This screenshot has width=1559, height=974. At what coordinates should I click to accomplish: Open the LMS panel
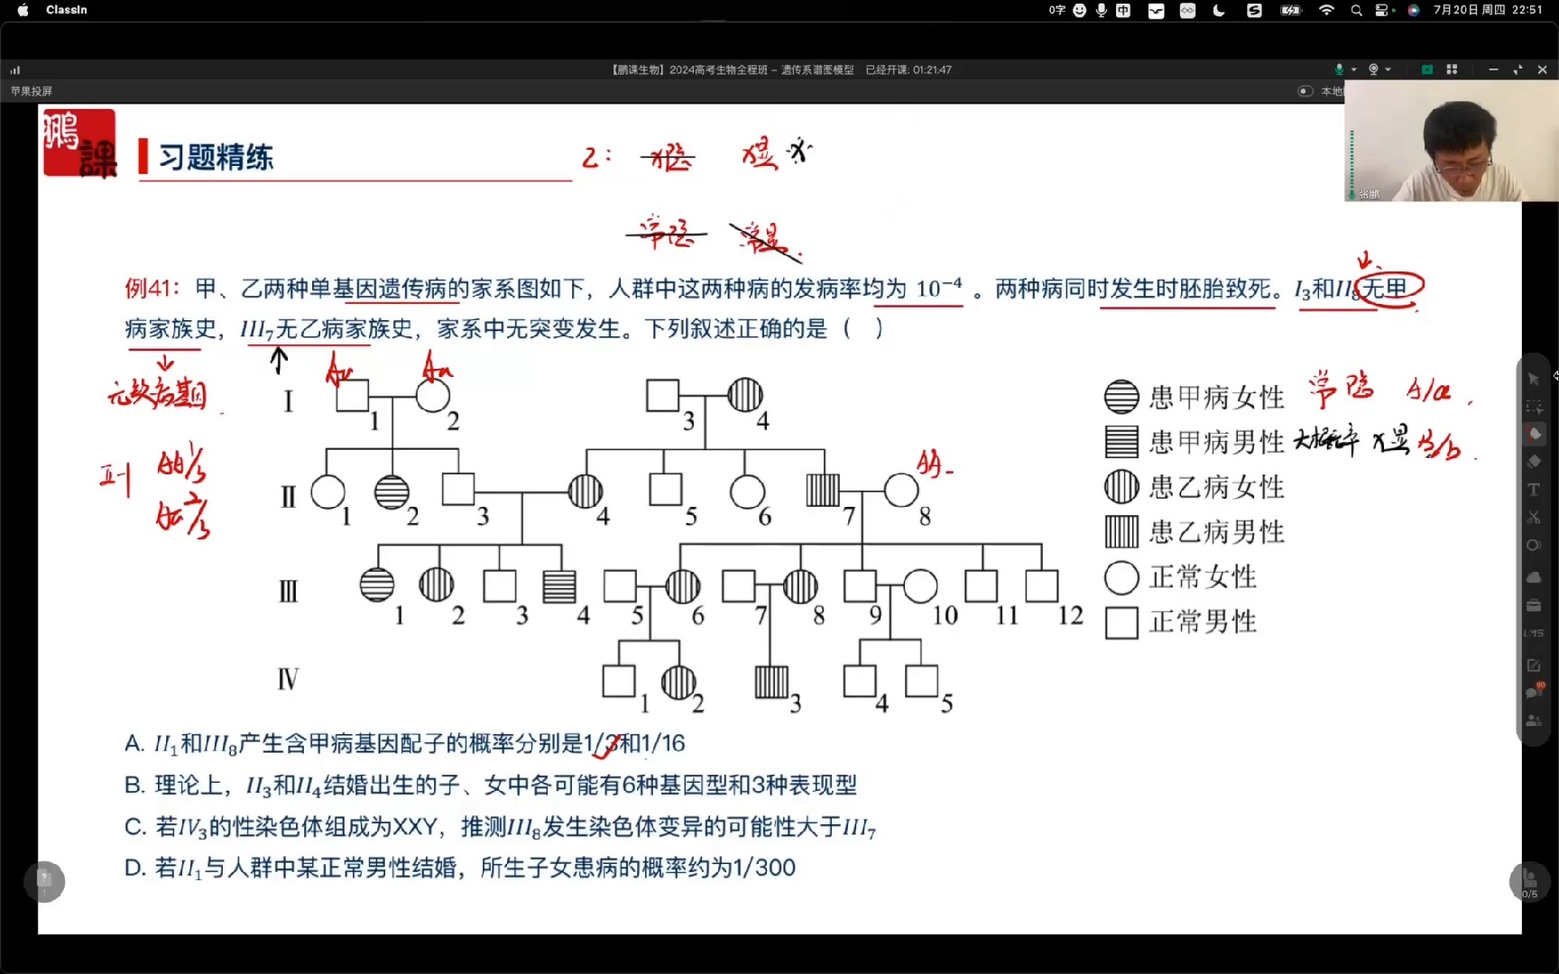1533,633
